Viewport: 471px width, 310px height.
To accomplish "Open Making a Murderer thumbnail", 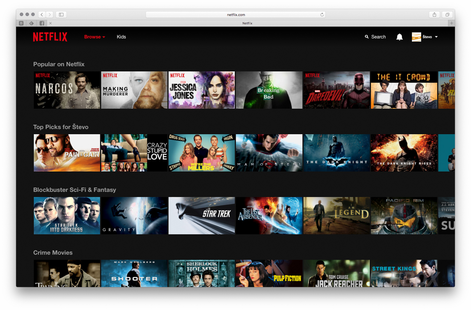I will 134,90.
